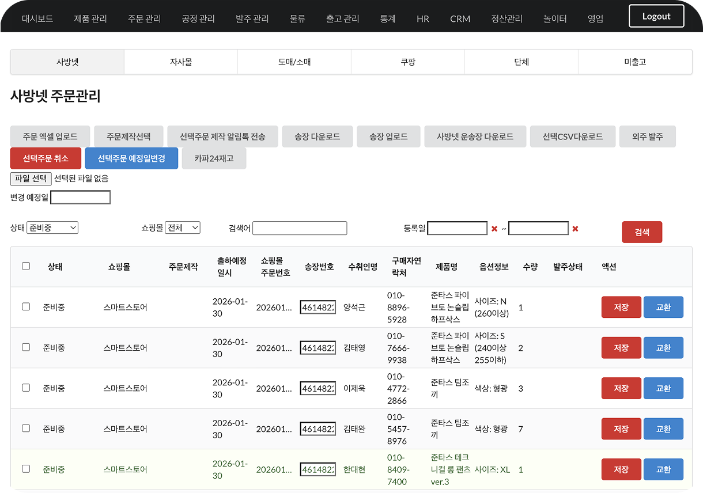This screenshot has width=703, height=493.
Task: Click the Logout button
Action: [x=656, y=16]
